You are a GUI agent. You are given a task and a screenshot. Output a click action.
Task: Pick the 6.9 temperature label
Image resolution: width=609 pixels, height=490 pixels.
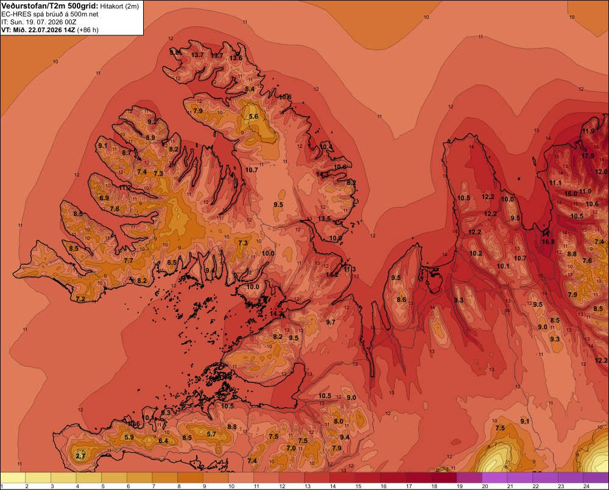pos(104,198)
